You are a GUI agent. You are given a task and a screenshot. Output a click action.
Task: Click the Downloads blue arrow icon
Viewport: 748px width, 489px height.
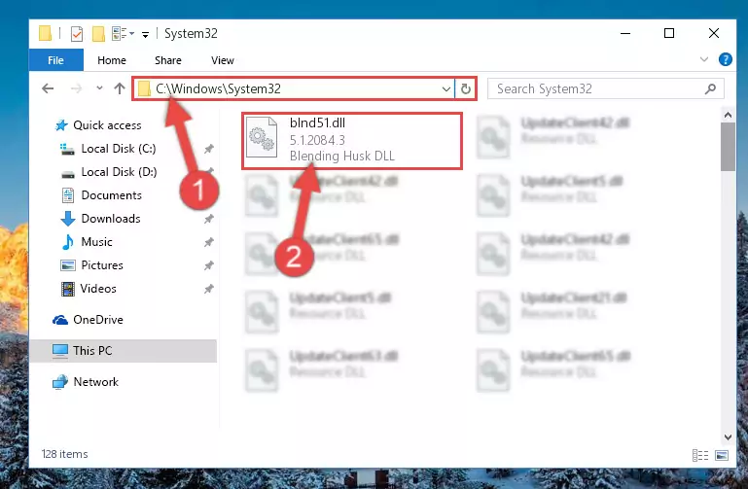(68, 219)
